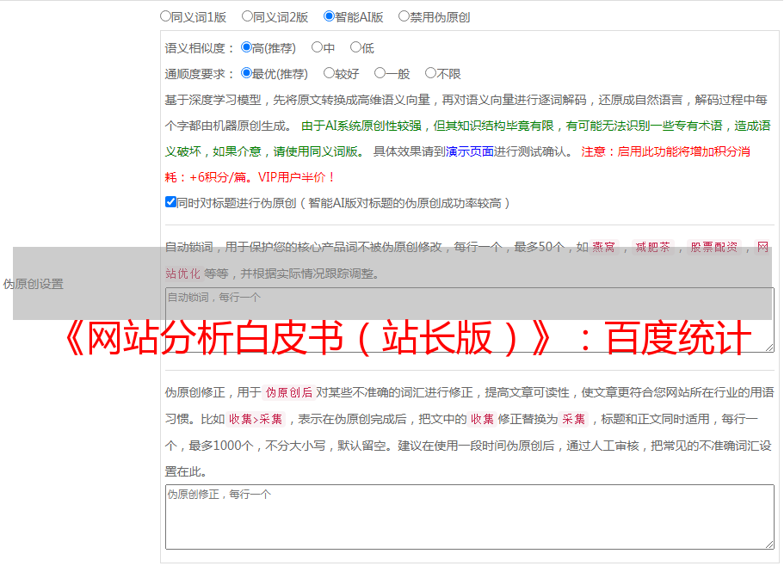
Task: Set 语义相似度 to 高(推荐)
Action: [246, 47]
